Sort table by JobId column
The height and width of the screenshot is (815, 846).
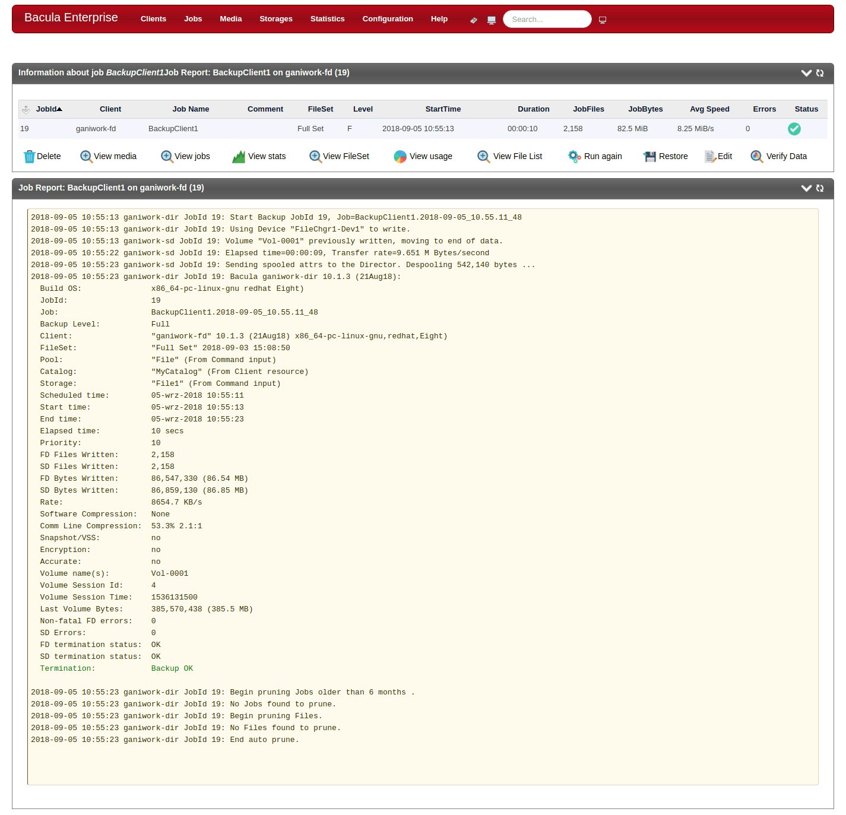(x=49, y=109)
